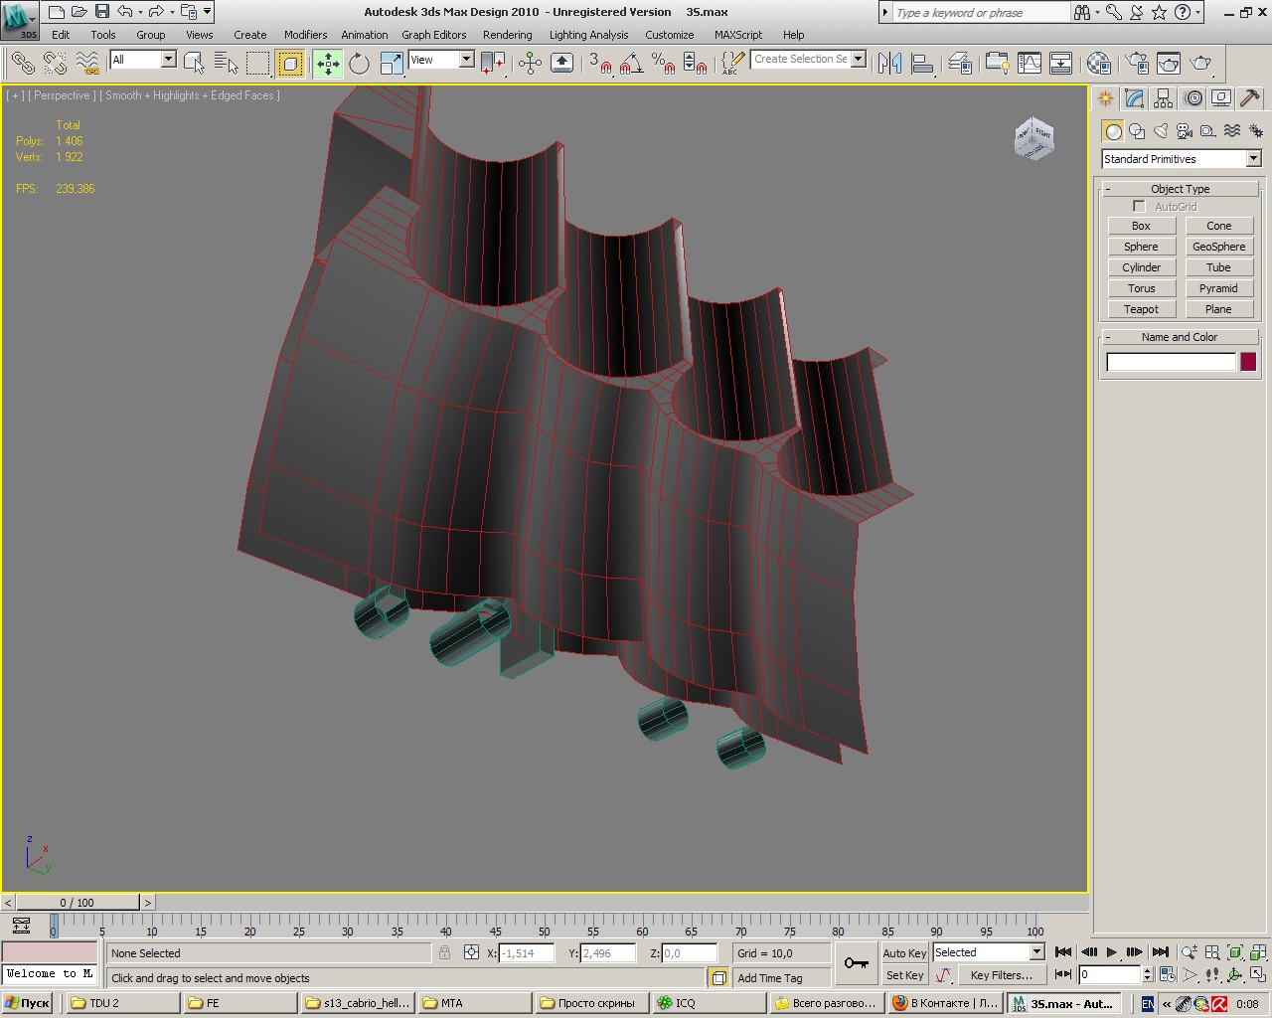
Task: Open the Curve Editor
Action: (1030, 64)
